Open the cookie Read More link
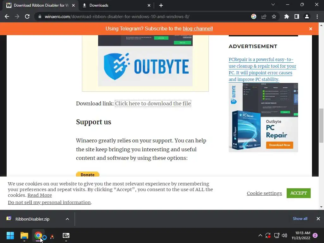This screenshot has width=324, height=243. tap(40, 195)
